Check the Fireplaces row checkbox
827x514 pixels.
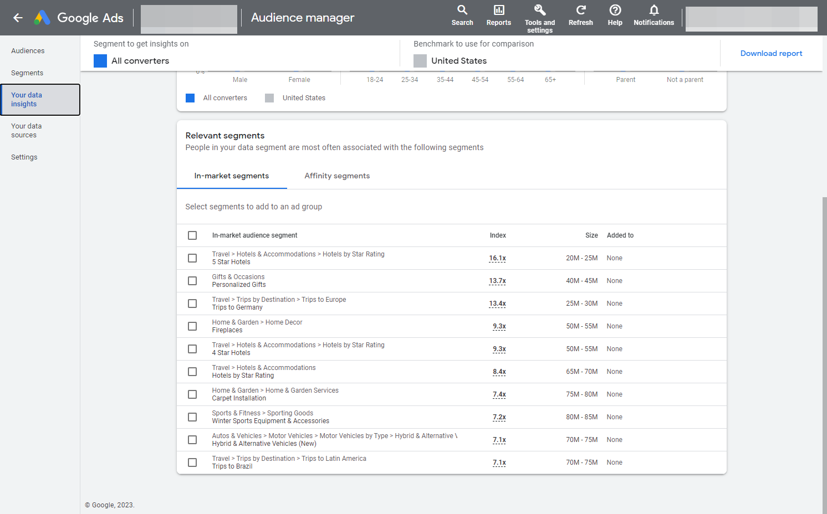[x=192, y=326]
